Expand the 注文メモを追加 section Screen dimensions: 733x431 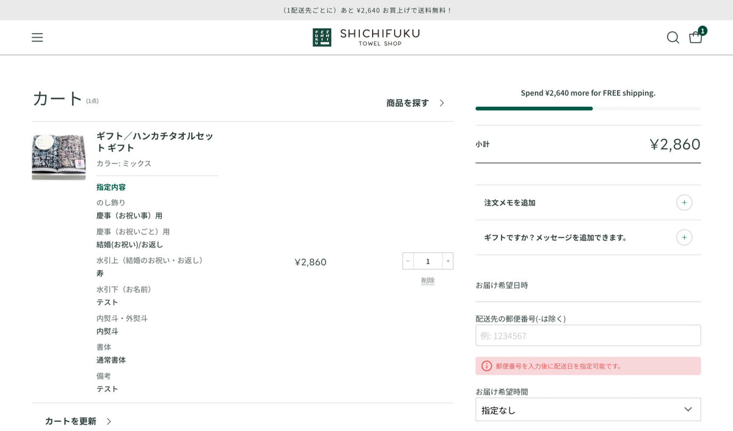[588, 203]
